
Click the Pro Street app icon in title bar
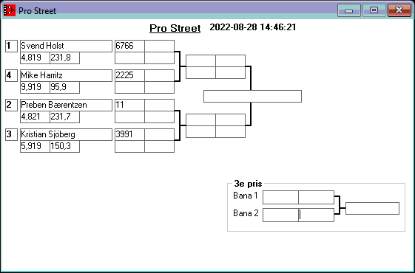10,10
